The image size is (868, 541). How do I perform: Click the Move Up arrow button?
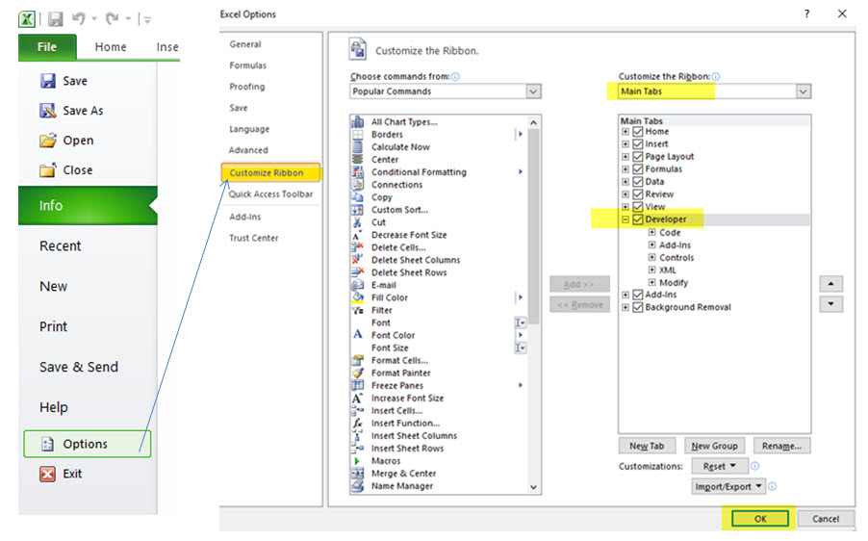point(830,284)
